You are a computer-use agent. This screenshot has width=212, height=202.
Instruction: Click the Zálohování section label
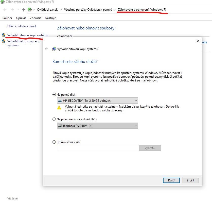65,36
